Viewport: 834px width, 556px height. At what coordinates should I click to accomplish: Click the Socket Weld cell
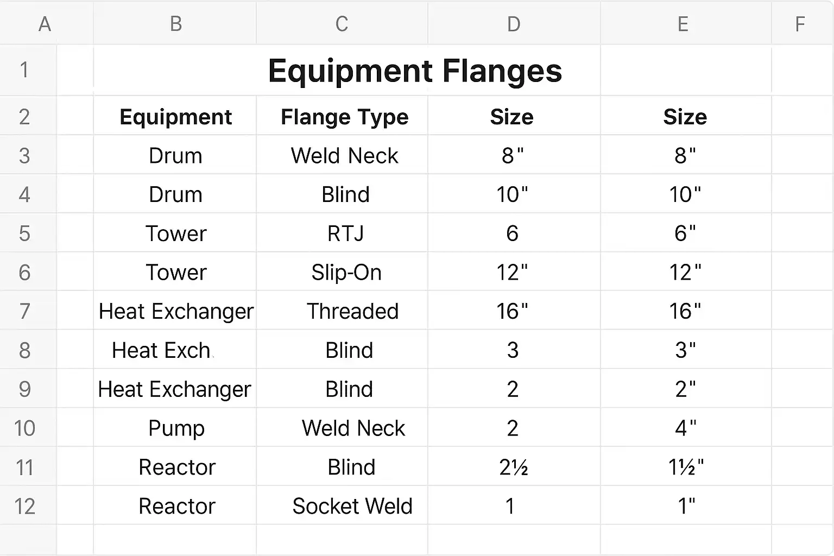click(342, 506)
